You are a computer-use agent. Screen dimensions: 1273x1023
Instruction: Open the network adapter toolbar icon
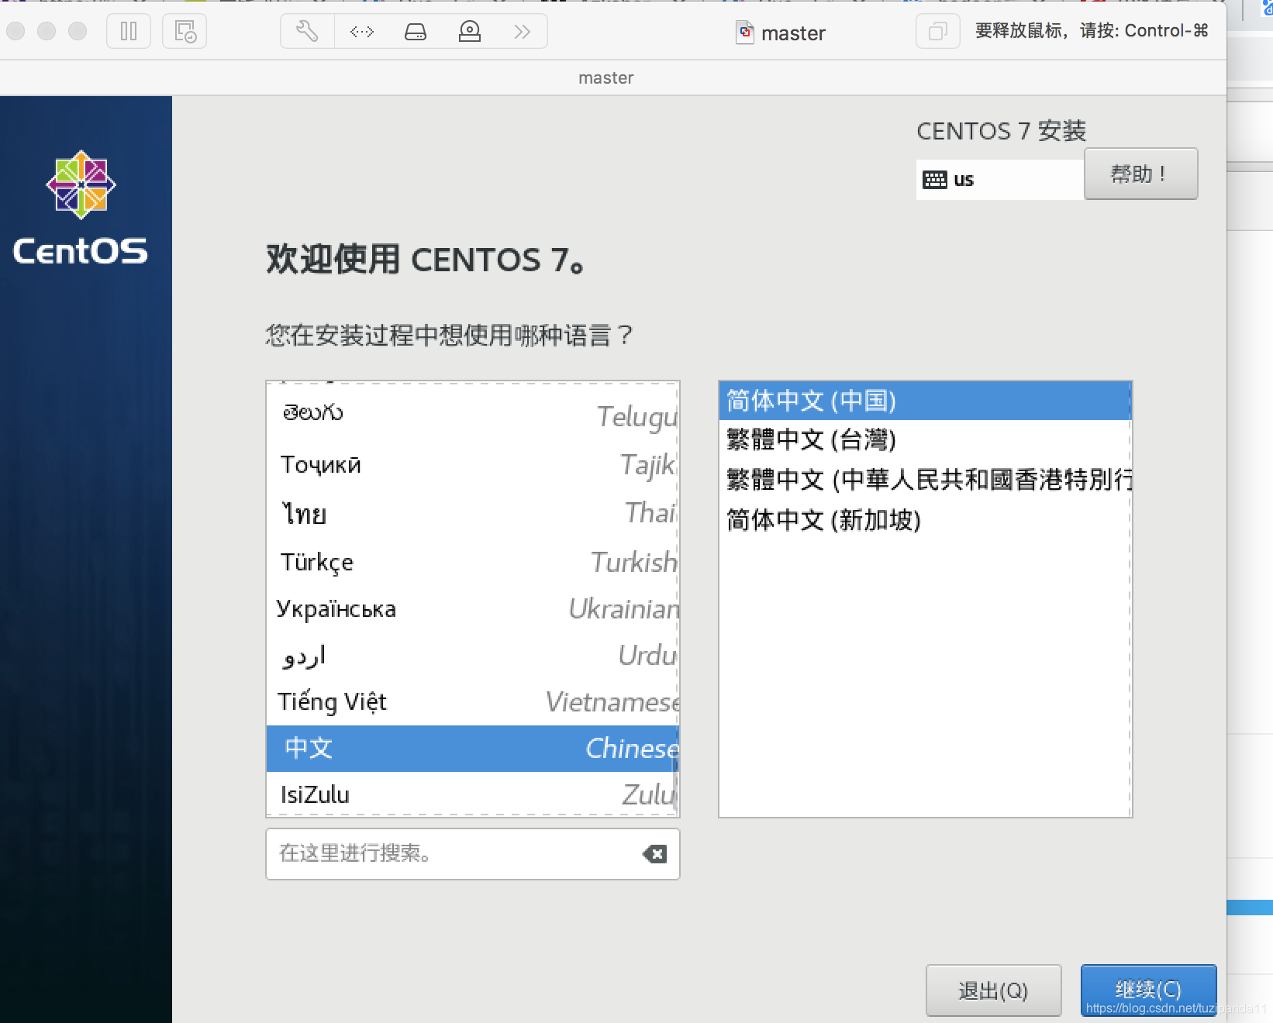pyautogui.click(x=361, y=32)
